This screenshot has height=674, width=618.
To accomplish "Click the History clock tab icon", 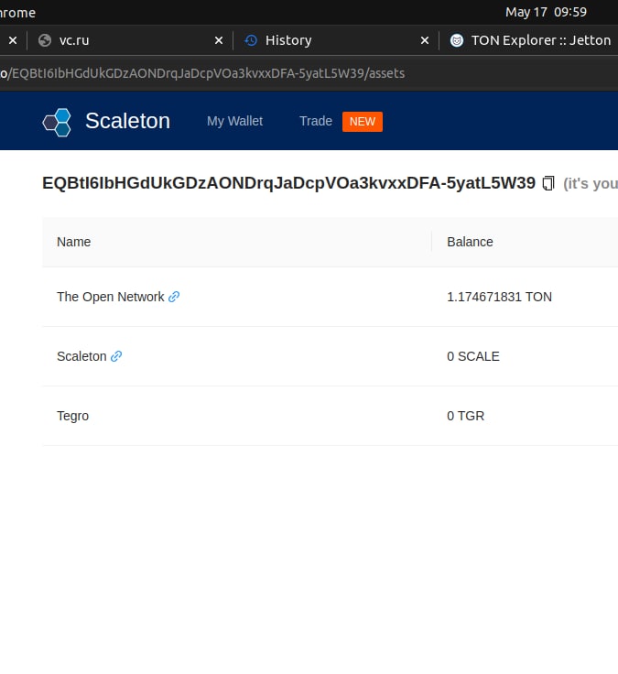I will [x=251, y=40].
